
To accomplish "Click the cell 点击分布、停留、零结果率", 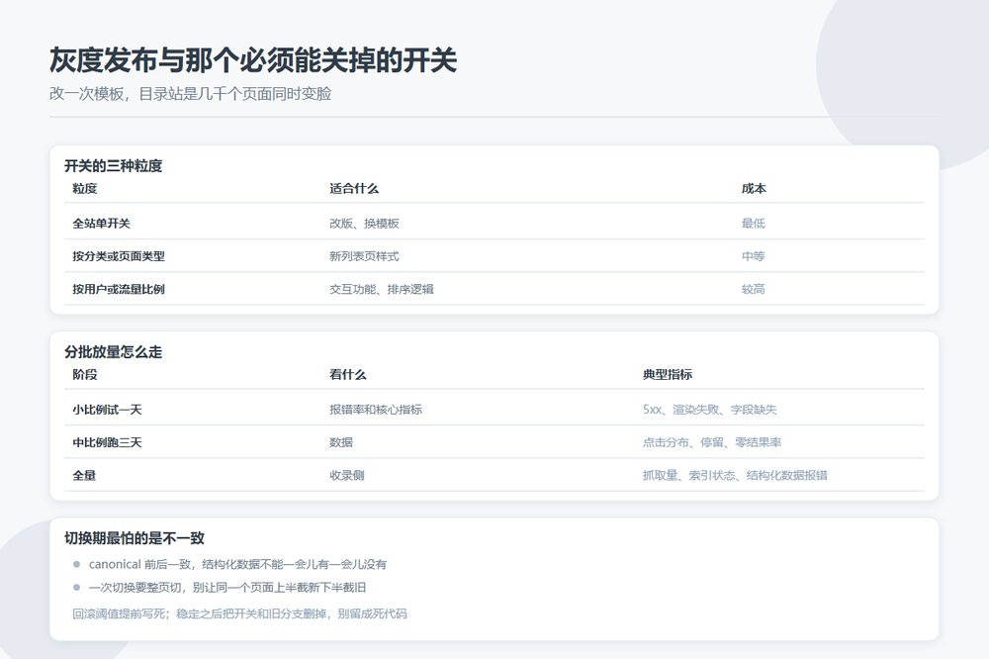I will tap(712, 442).
